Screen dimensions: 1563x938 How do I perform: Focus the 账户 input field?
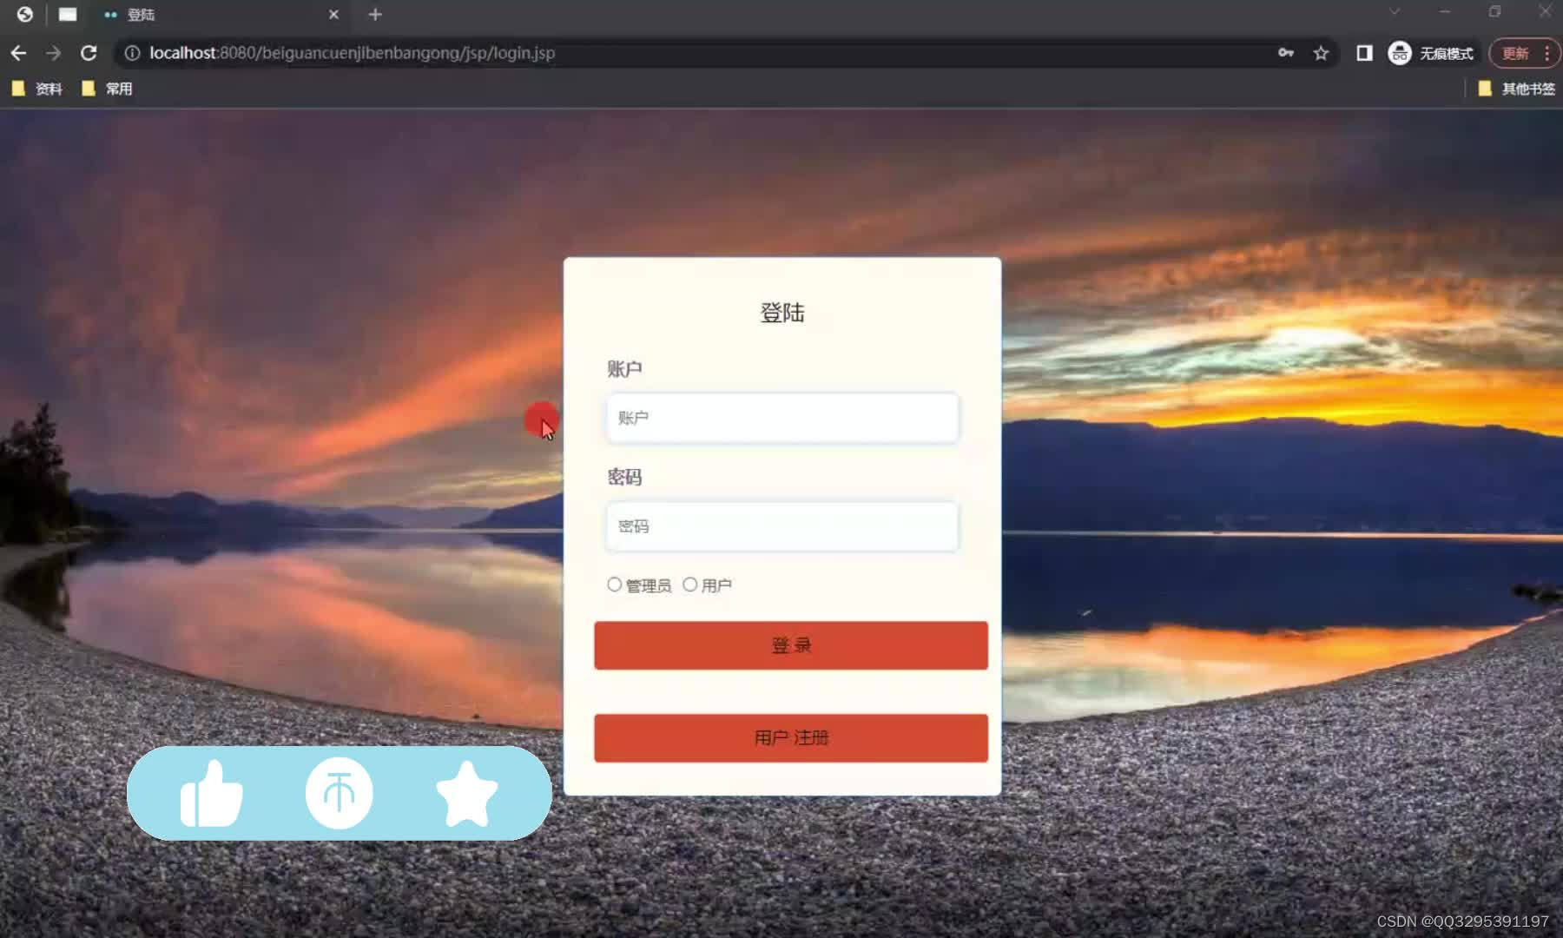pyautogui.click(x=782, y=418)
